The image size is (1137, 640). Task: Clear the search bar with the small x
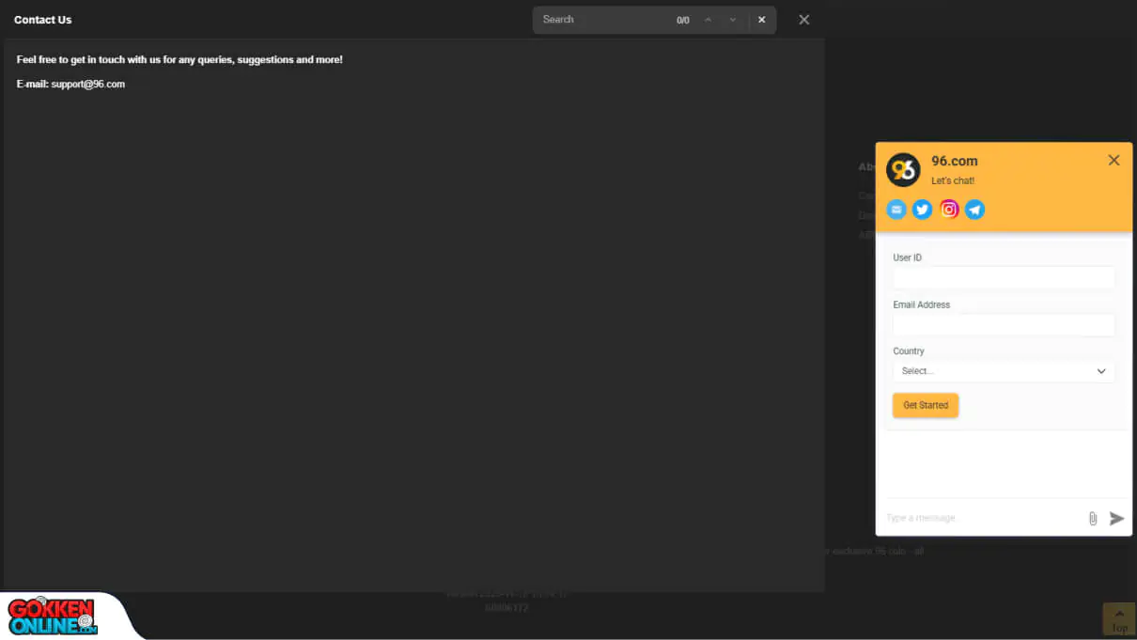[x=761, y=20]
